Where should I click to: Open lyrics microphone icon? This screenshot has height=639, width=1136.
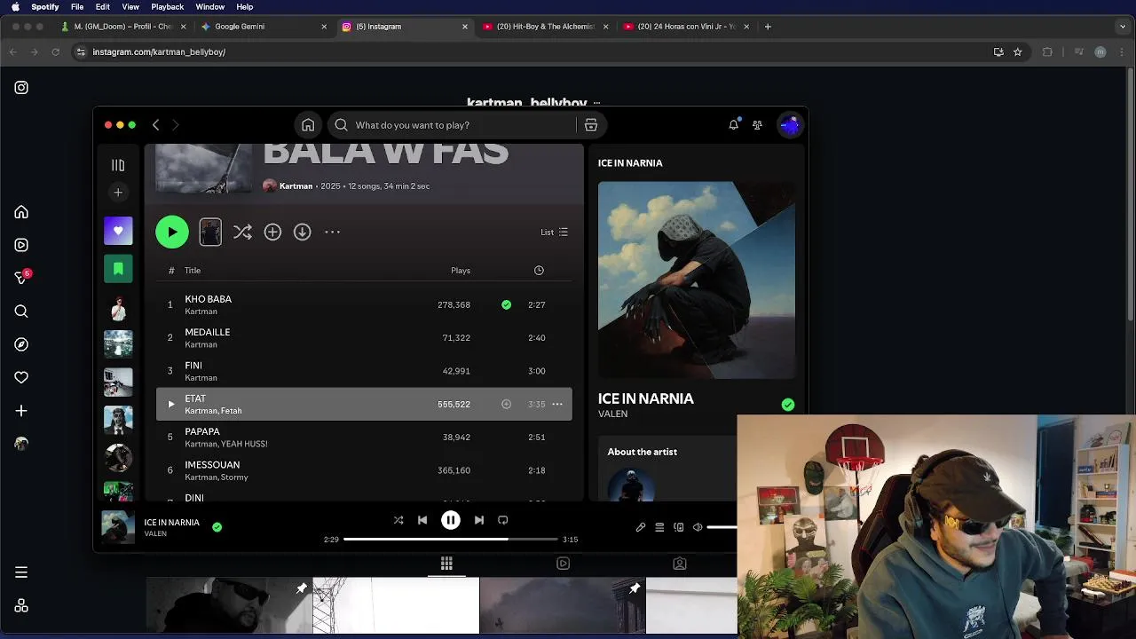coord(641,527)
